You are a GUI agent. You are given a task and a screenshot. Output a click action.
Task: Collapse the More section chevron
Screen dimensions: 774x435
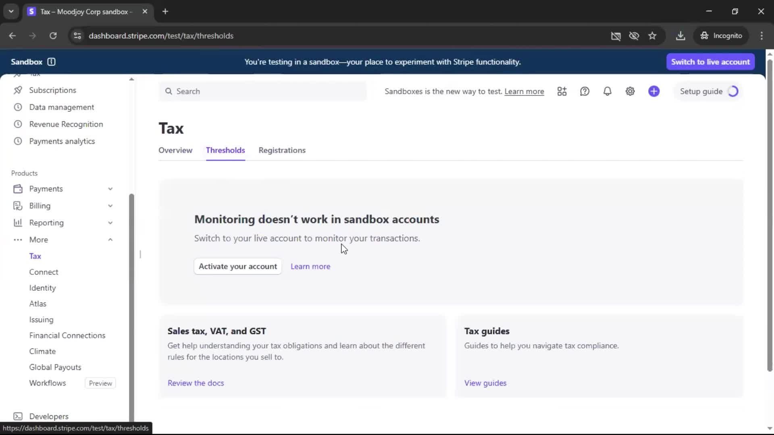pyautogui.click(x=110, y=240)
